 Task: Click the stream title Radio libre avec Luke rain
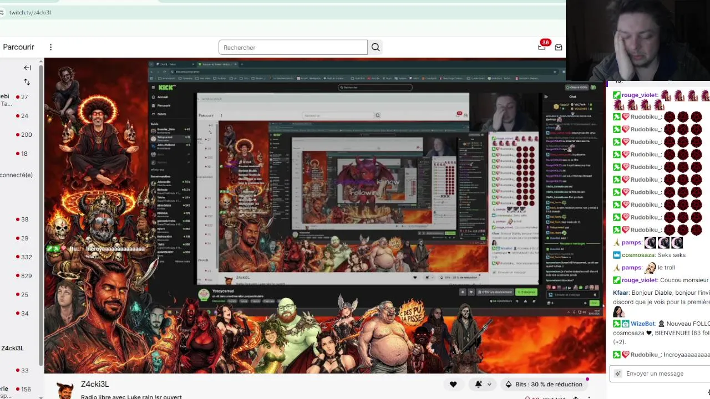131,397
